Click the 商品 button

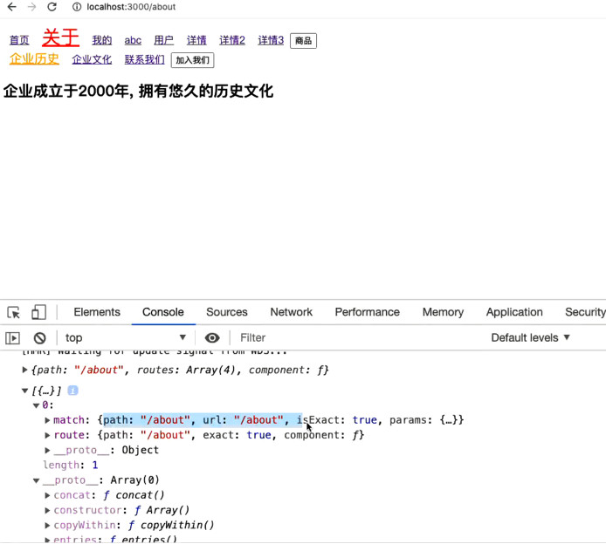(x=303, y=41)
